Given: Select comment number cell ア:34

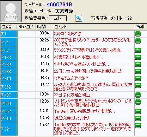Looking at the screenshot, I should coord(8,42).
